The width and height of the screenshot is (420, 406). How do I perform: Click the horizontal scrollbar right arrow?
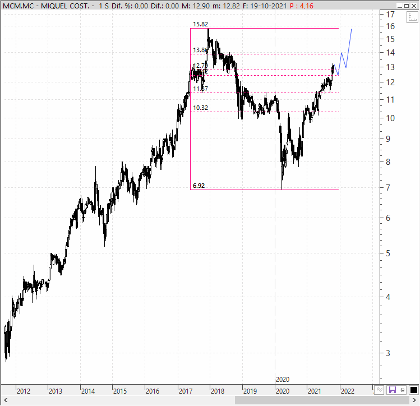[414, 400]
